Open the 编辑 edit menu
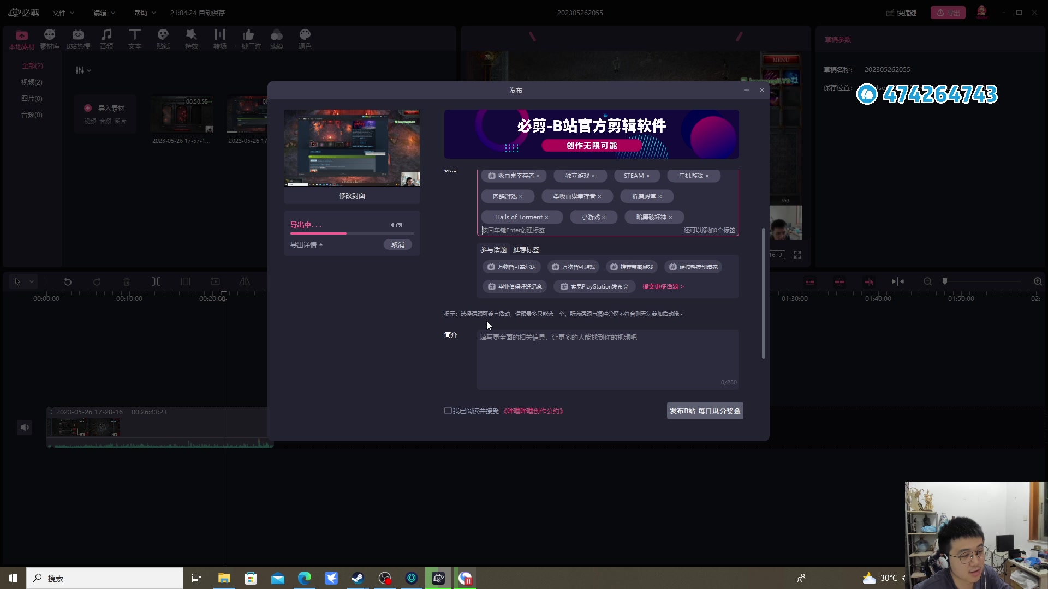The image size is (1048, 589). click(x=104, y=13)
